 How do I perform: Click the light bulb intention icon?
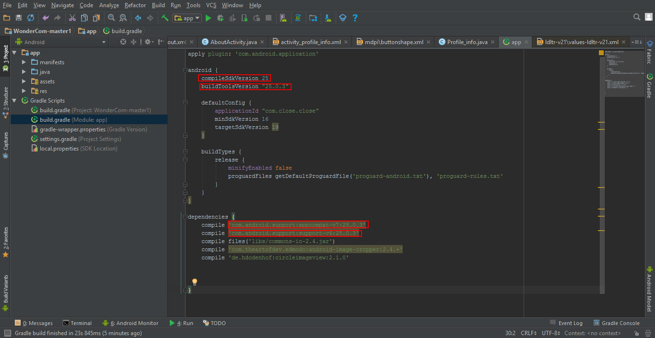[x=195, y=282]
